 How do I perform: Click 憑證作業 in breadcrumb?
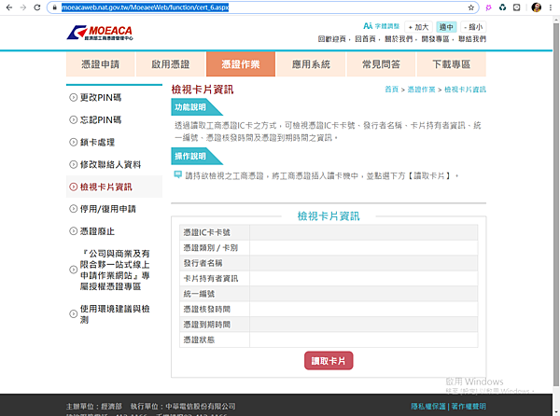422,90
